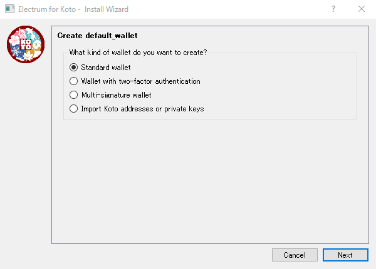Click the Multi-signature wallet label text

(x=117, y=95)
